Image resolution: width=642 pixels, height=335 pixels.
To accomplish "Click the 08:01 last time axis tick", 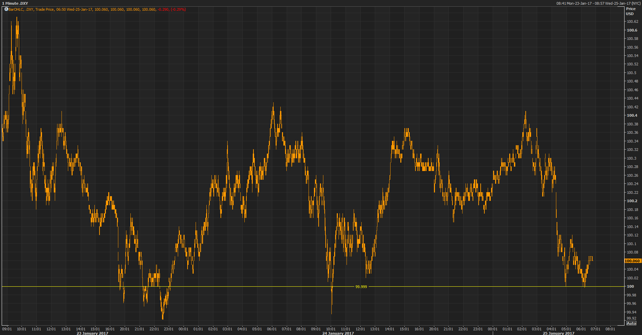I will point(610,329).
